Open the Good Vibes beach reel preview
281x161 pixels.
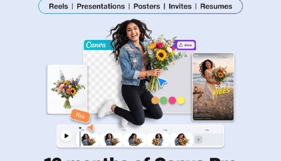pyautogui.click(x=213, y=87)
